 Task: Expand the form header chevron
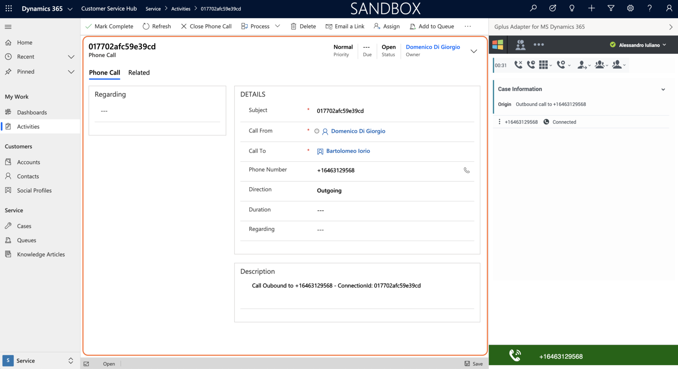tap(474, 51)
